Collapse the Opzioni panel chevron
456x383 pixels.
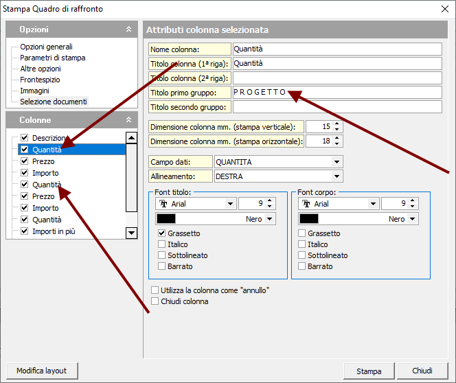[x=128, y=30]
